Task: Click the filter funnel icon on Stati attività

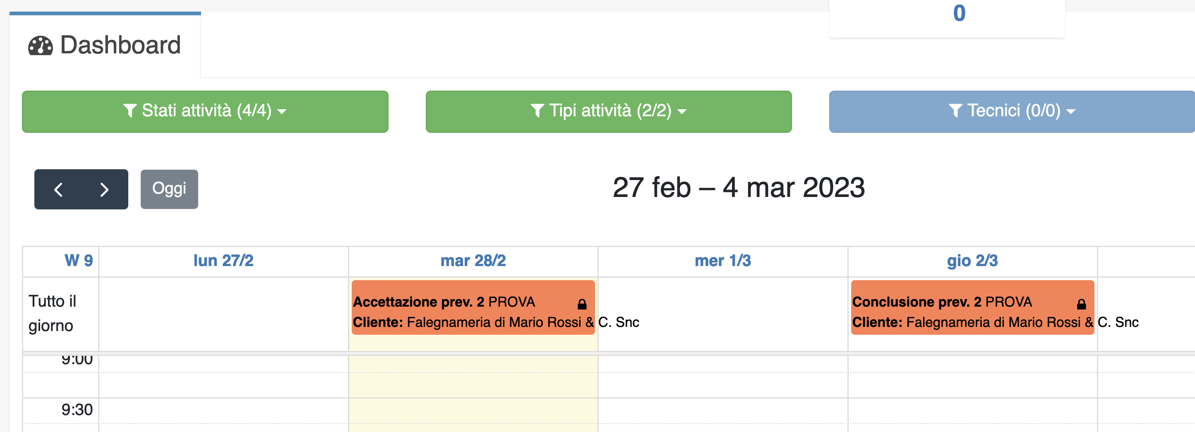Action: coord(130,111)
